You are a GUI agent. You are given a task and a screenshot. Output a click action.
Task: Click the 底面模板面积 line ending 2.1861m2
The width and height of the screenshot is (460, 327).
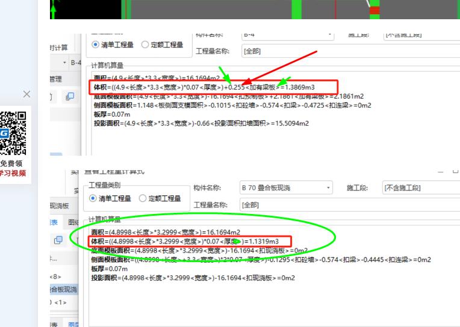coord(229,96)
